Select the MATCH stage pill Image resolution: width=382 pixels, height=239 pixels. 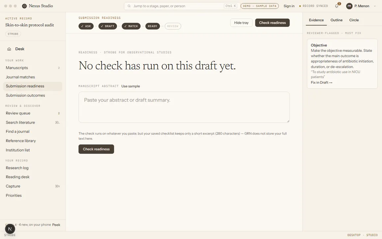(x=131, y=26)
